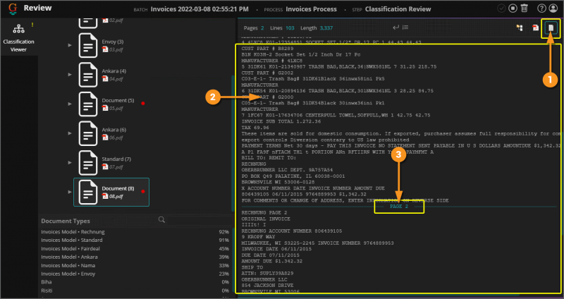Click the Length 3,337 value
Image resolution: width=564 pixels, height=299 pixels.
[x=317, y=28]
